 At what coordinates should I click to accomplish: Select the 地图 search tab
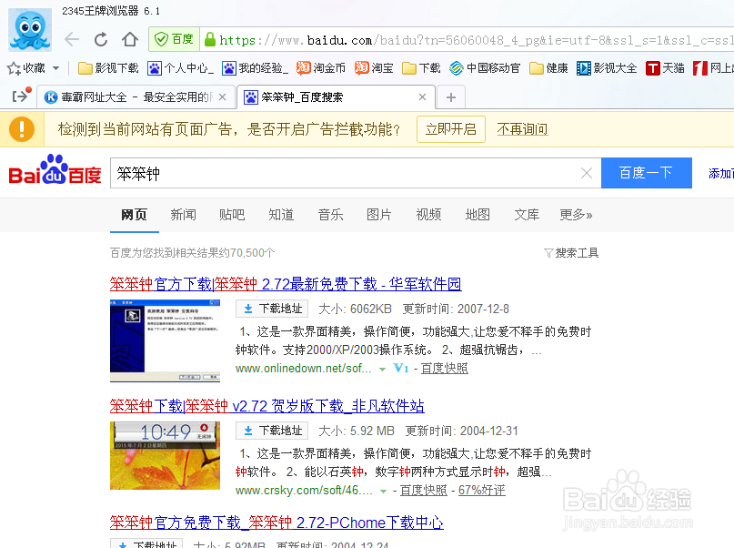tap(478, 215)
